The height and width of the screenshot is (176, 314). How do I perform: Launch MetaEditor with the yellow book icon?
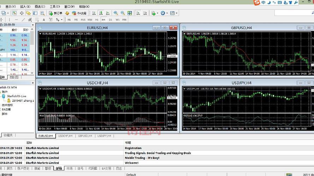pyautogui.click(x=67, y=13)
